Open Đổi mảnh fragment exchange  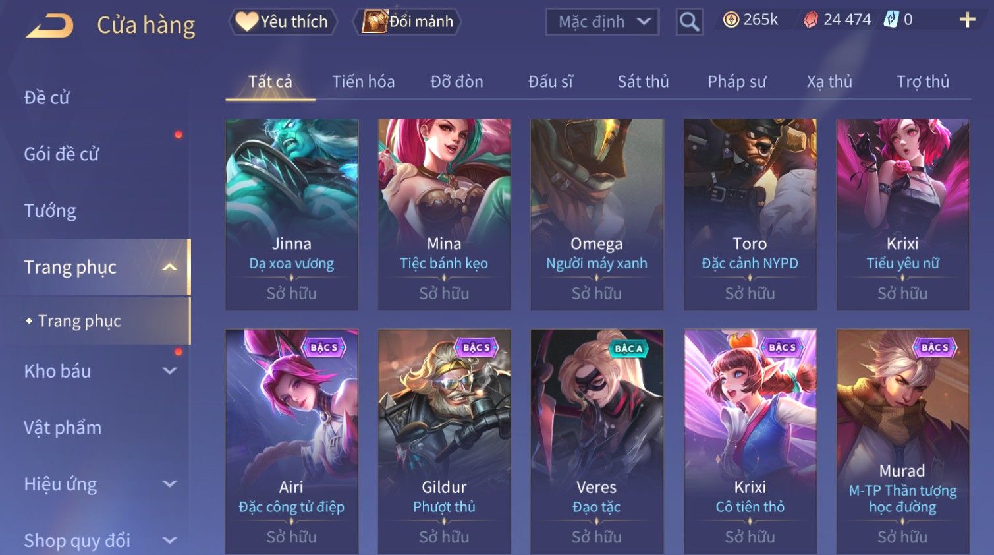[x=407, y=22]
